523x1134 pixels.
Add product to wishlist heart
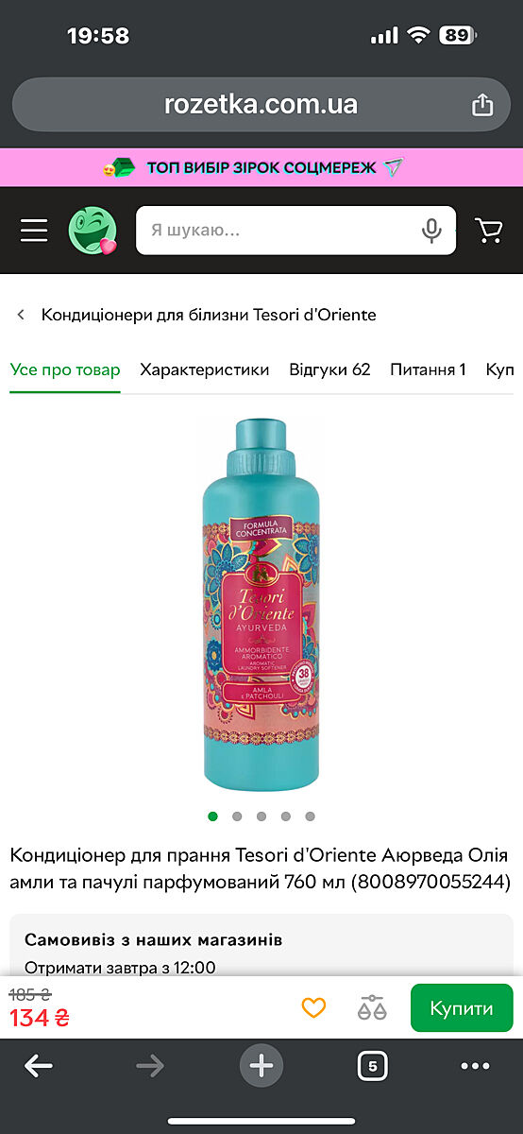pos(313,1008)
